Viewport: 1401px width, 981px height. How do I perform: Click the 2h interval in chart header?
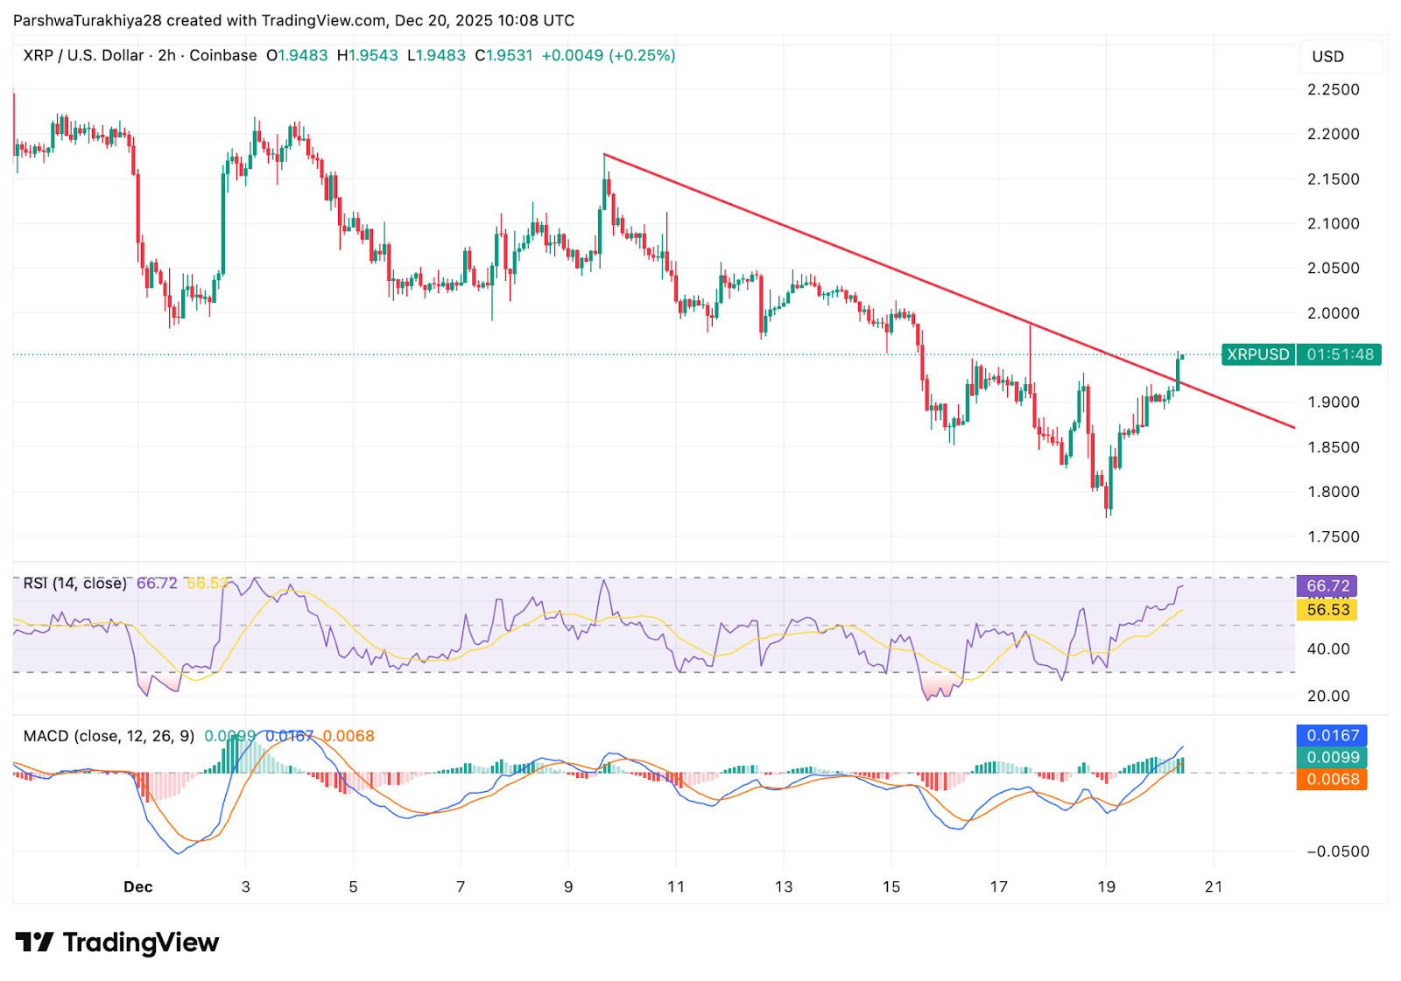(166, 56)
